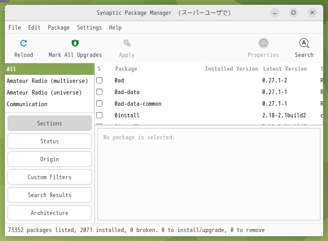328x241 pixels.
Task: Select the 0ad-data-common package name
Action: (138, 103)
